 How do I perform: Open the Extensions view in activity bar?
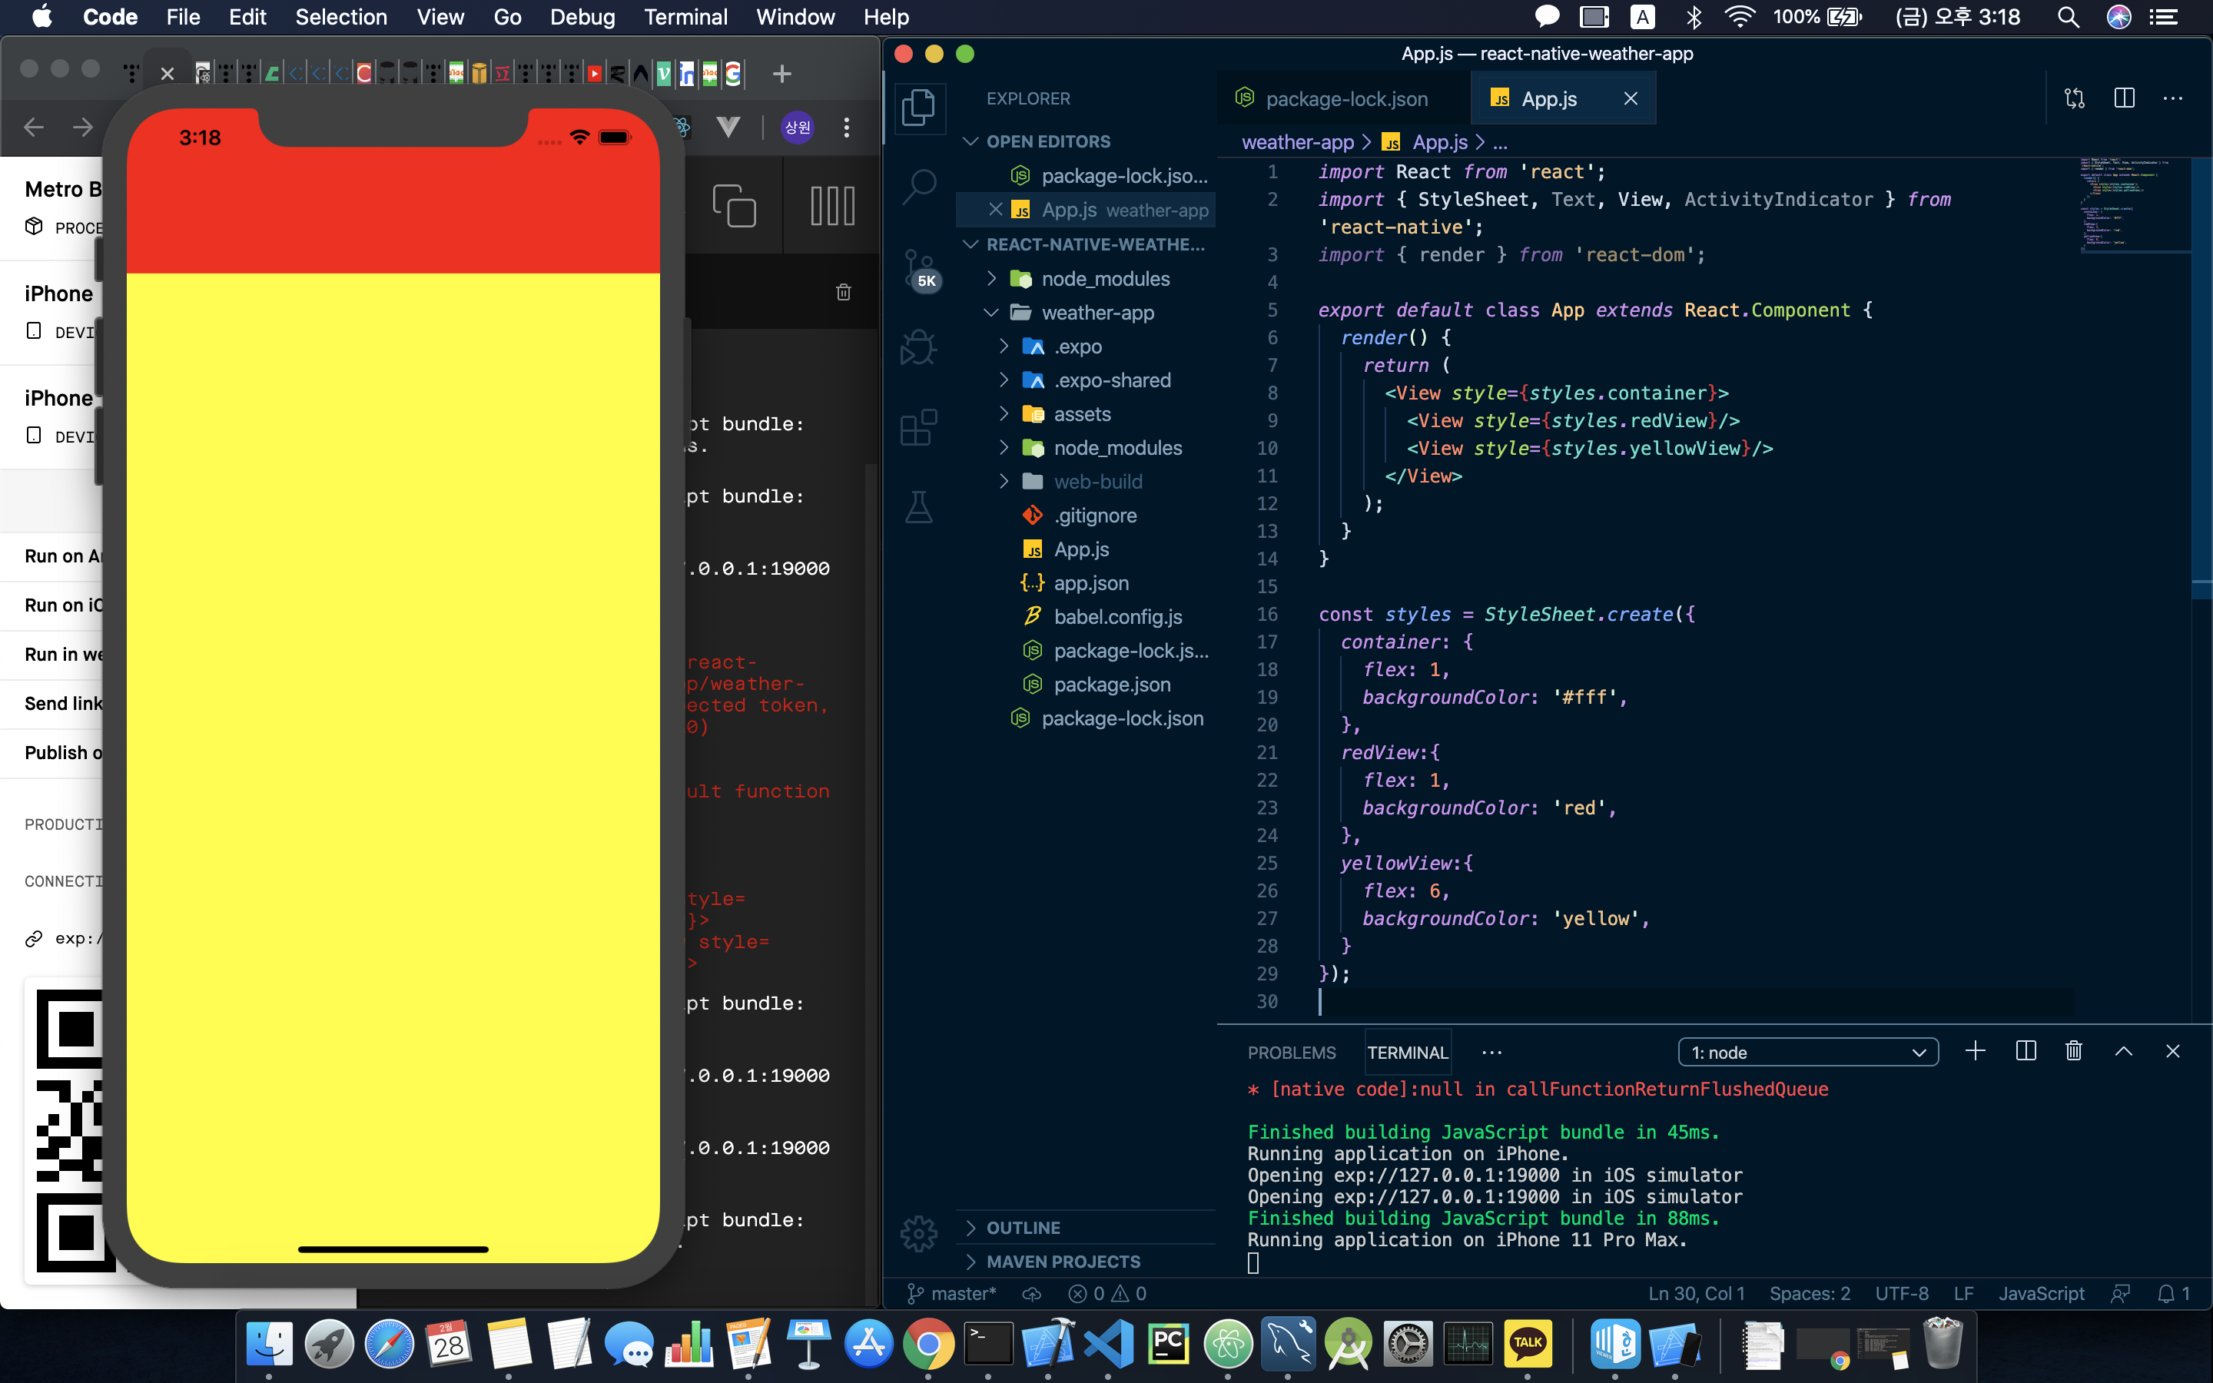click(918, 427)
